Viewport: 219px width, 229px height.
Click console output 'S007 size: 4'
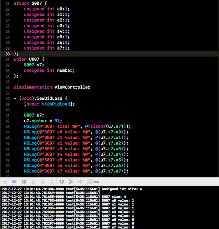pyautogui.click(x=114, y=197)
